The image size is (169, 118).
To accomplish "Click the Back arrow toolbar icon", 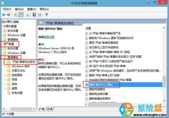I will point(4,15).
